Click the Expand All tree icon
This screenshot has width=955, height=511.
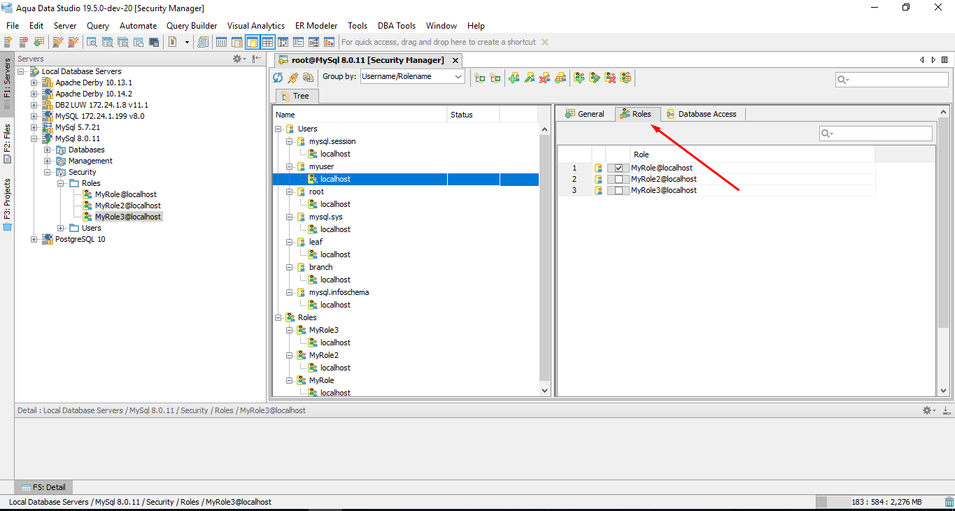pyautogui.click(x=480, y=77)
